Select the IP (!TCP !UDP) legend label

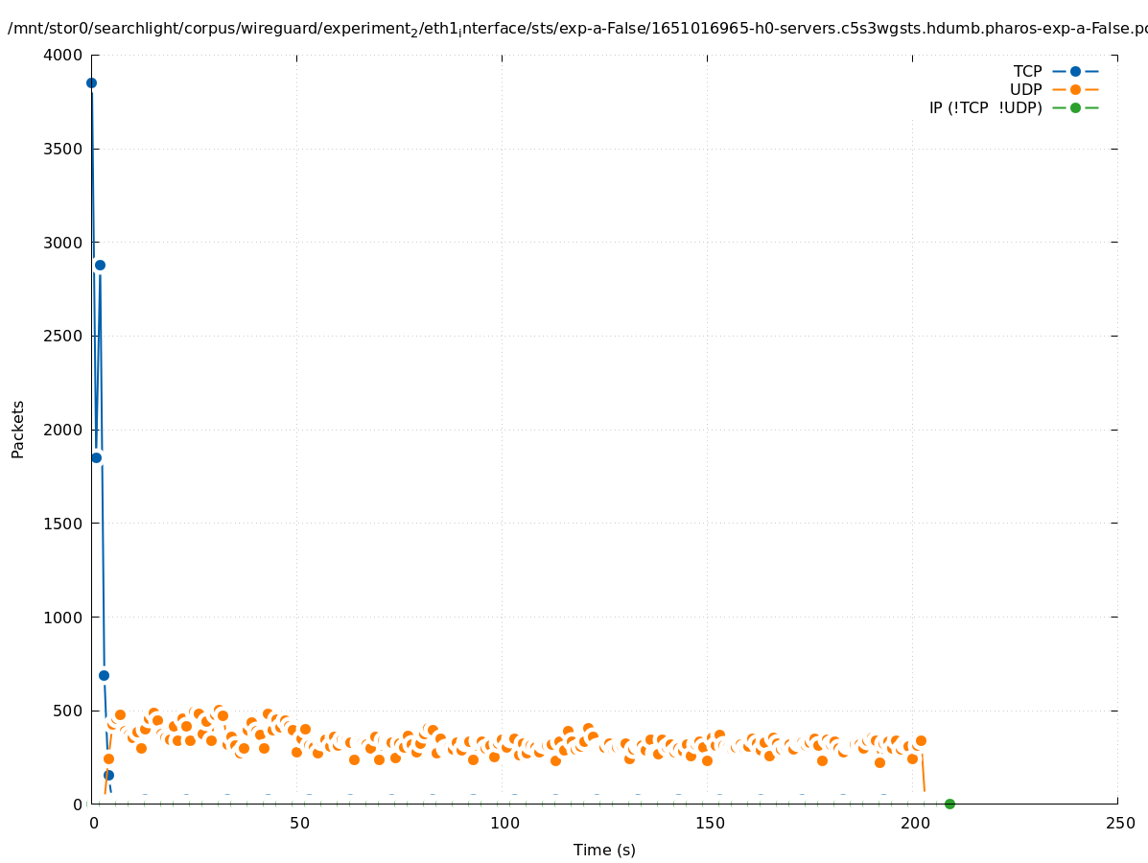(x=985, y=107)
